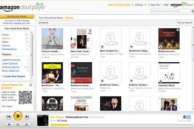The height and width of the screenshot is (129, 194).
Task: Select Artists in the sidebar
Action: pos(5,42)
